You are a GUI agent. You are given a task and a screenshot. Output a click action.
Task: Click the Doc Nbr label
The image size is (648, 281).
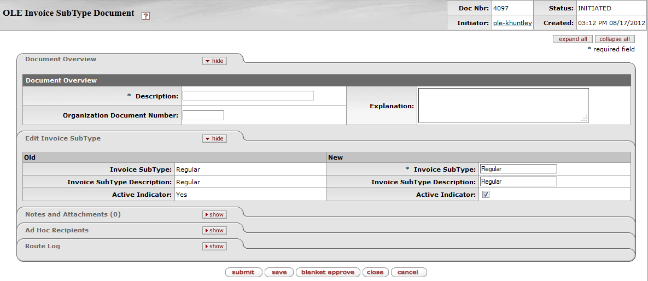[x=474, y=8]
